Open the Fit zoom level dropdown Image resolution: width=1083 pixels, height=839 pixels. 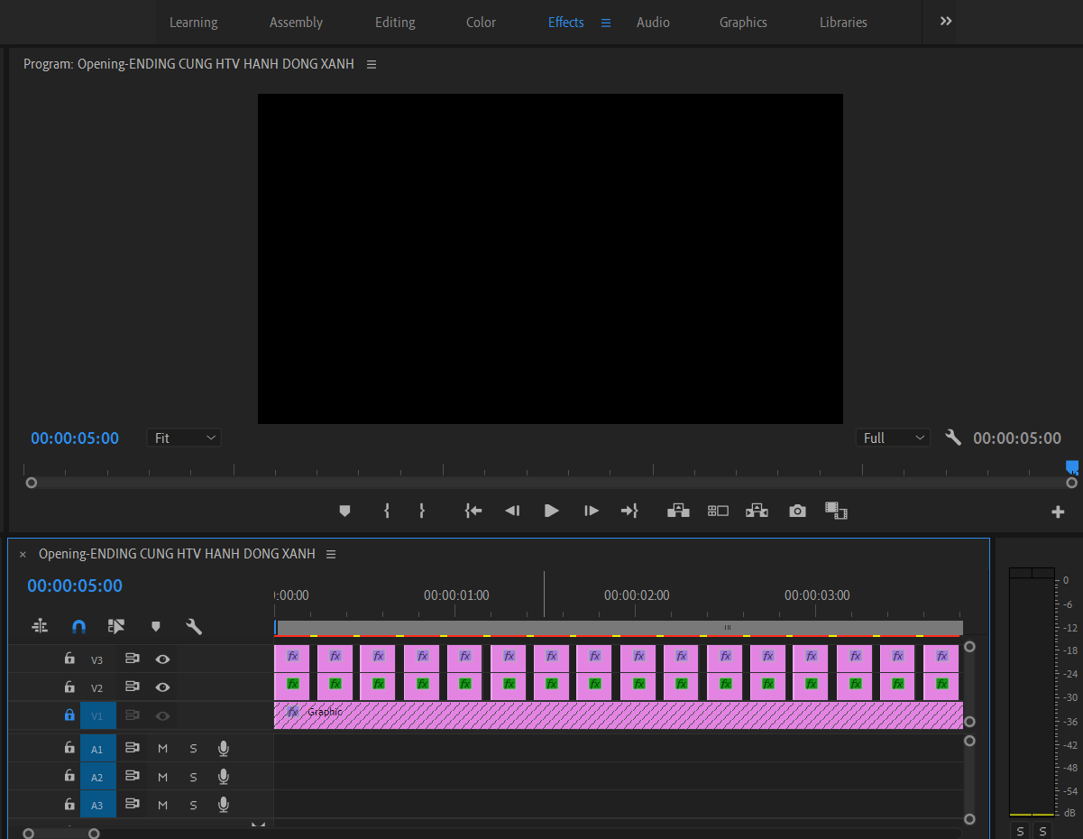[x=184, y=438]
